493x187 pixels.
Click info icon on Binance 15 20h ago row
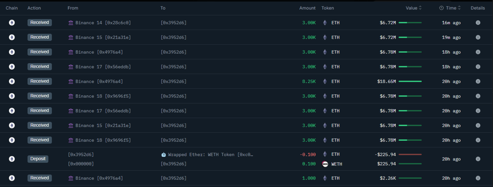click(x=478, y=125)
